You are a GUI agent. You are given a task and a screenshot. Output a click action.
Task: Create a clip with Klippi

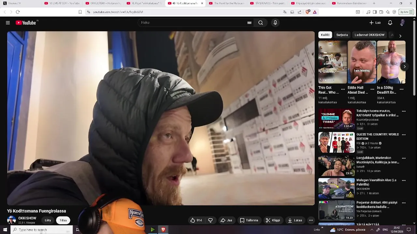[x=273, y=220]
